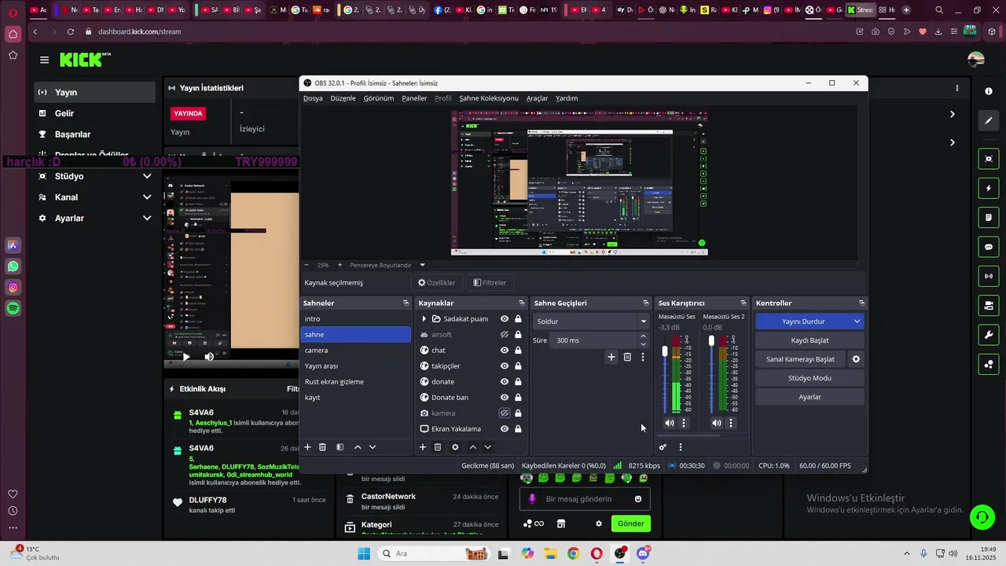
Task: Show the kamera source
Action: [505, 413]
